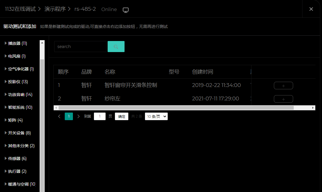The height and width of the screenshot is (192, 322).
Task: Select the 开关设备 (8) tree item
Action: (x=19, y=133)
